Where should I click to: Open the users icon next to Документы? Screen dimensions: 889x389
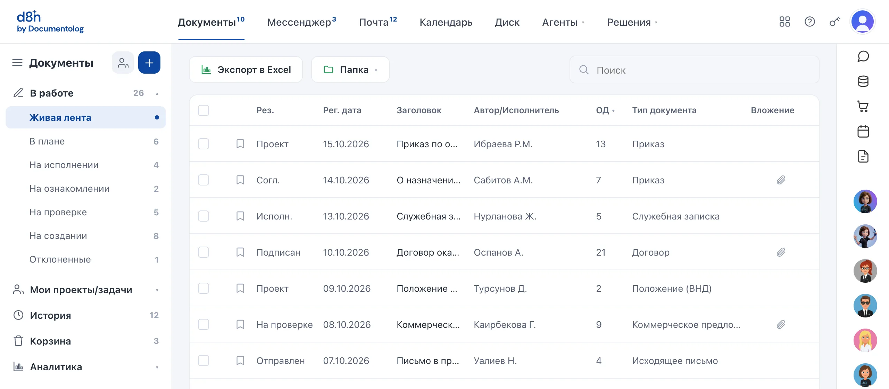tap(123, 63)
